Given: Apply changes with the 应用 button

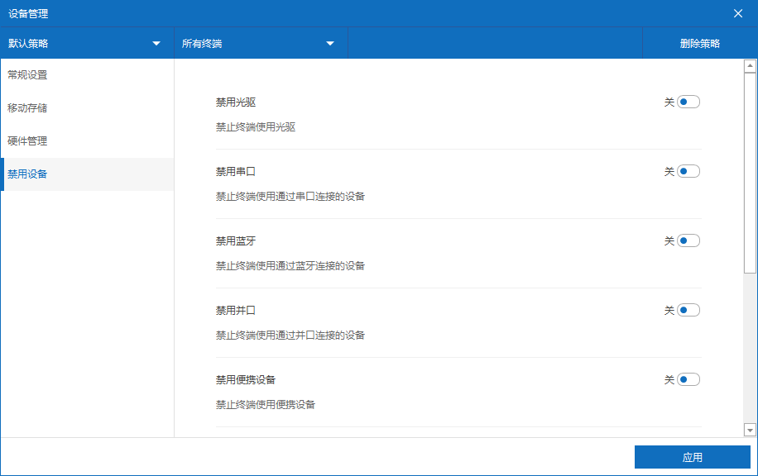Looking at the screenshot, I should [693, 457].
